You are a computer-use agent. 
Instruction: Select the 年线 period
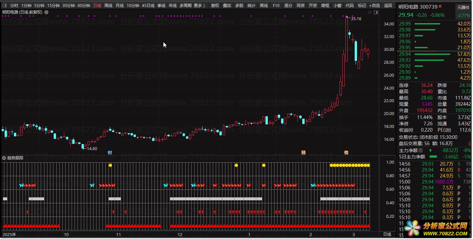click(x=173, y=6)
